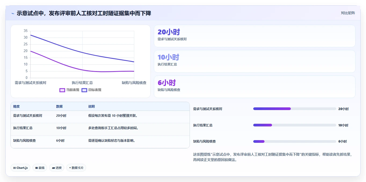Screen dimensions: 366x182
Task: Click description 假设每次发布需 10 小时整理关联
Action: [x=113, y=116]
